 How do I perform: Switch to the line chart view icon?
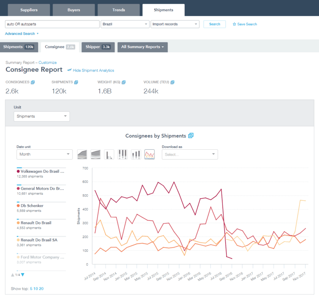pos(149,154)
